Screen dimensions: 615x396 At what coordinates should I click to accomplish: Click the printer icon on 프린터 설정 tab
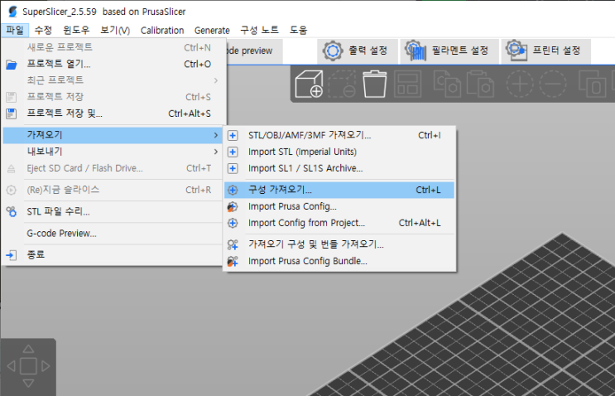click(x=517, y=51)
